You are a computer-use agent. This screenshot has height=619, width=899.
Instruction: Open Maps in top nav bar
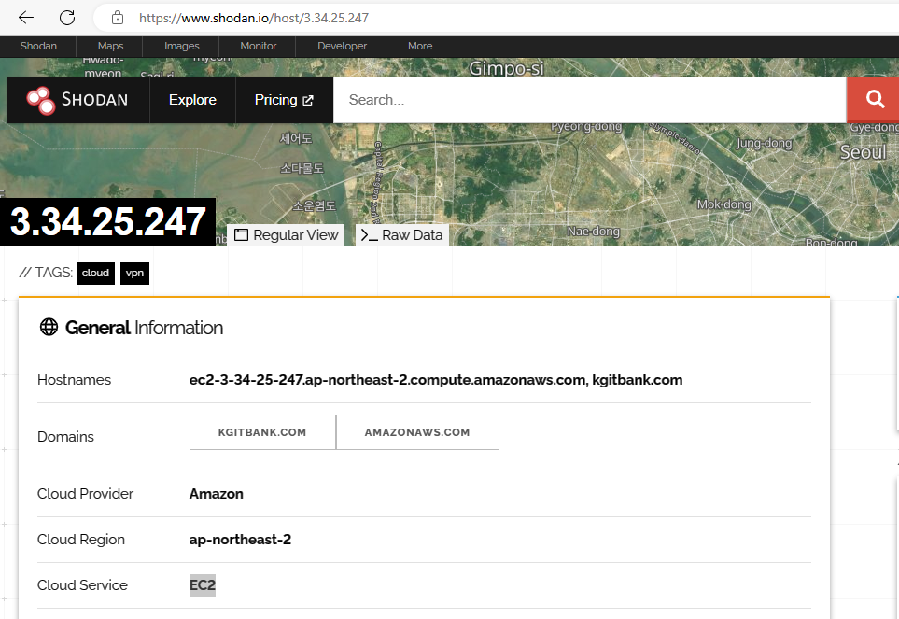tap(110, 46)
